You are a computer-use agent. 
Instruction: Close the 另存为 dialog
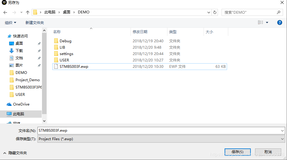click(x=282, y=2)
